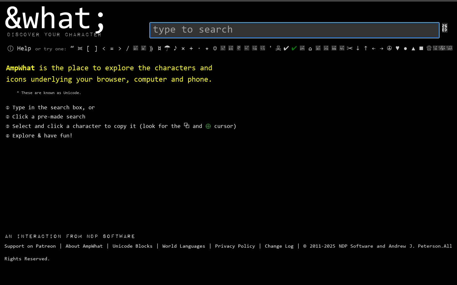Pick the scissors character sample
Image resolution: width=457 pixels, height=285 pixels.
click(x=350, y=48)
